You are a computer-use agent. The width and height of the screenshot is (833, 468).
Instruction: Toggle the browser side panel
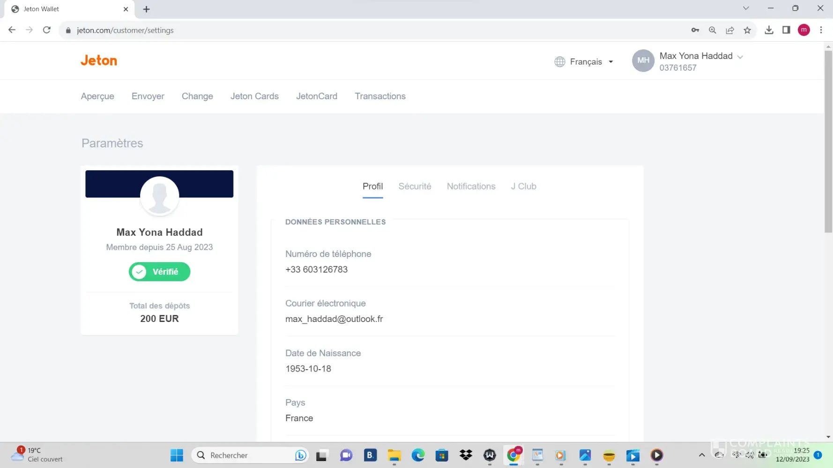pyautogui.click(x=786, y=30)
